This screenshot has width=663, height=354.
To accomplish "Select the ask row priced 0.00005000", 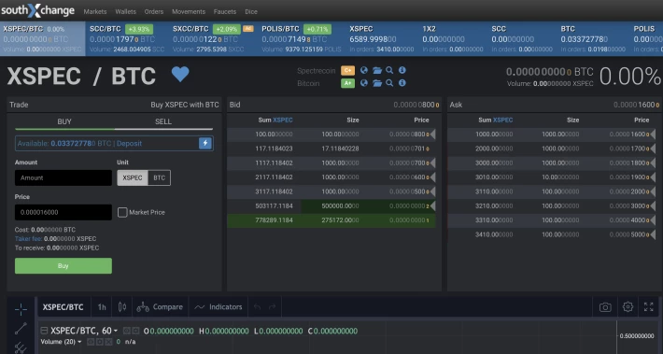I will [x=552, y=234].
